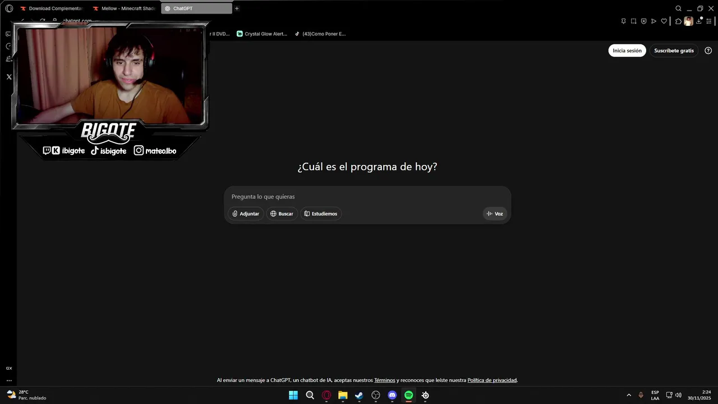The height and width of the screenshot is (404, 718).
Task: Open OBS Studio from taskbar
Action: pos(376,395)
